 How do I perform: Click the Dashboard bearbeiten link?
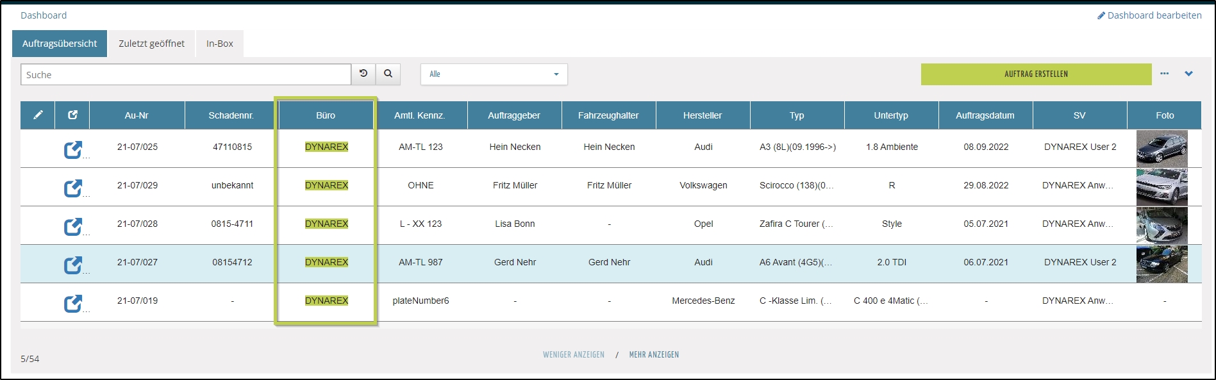1149,15
